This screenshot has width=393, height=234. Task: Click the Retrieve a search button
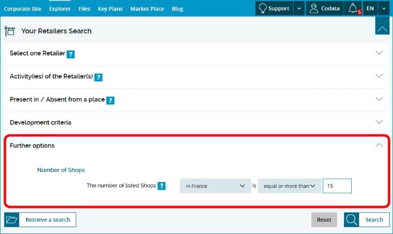click(48, 220)
